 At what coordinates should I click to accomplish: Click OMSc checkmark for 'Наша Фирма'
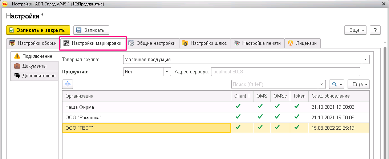[277, 106]
